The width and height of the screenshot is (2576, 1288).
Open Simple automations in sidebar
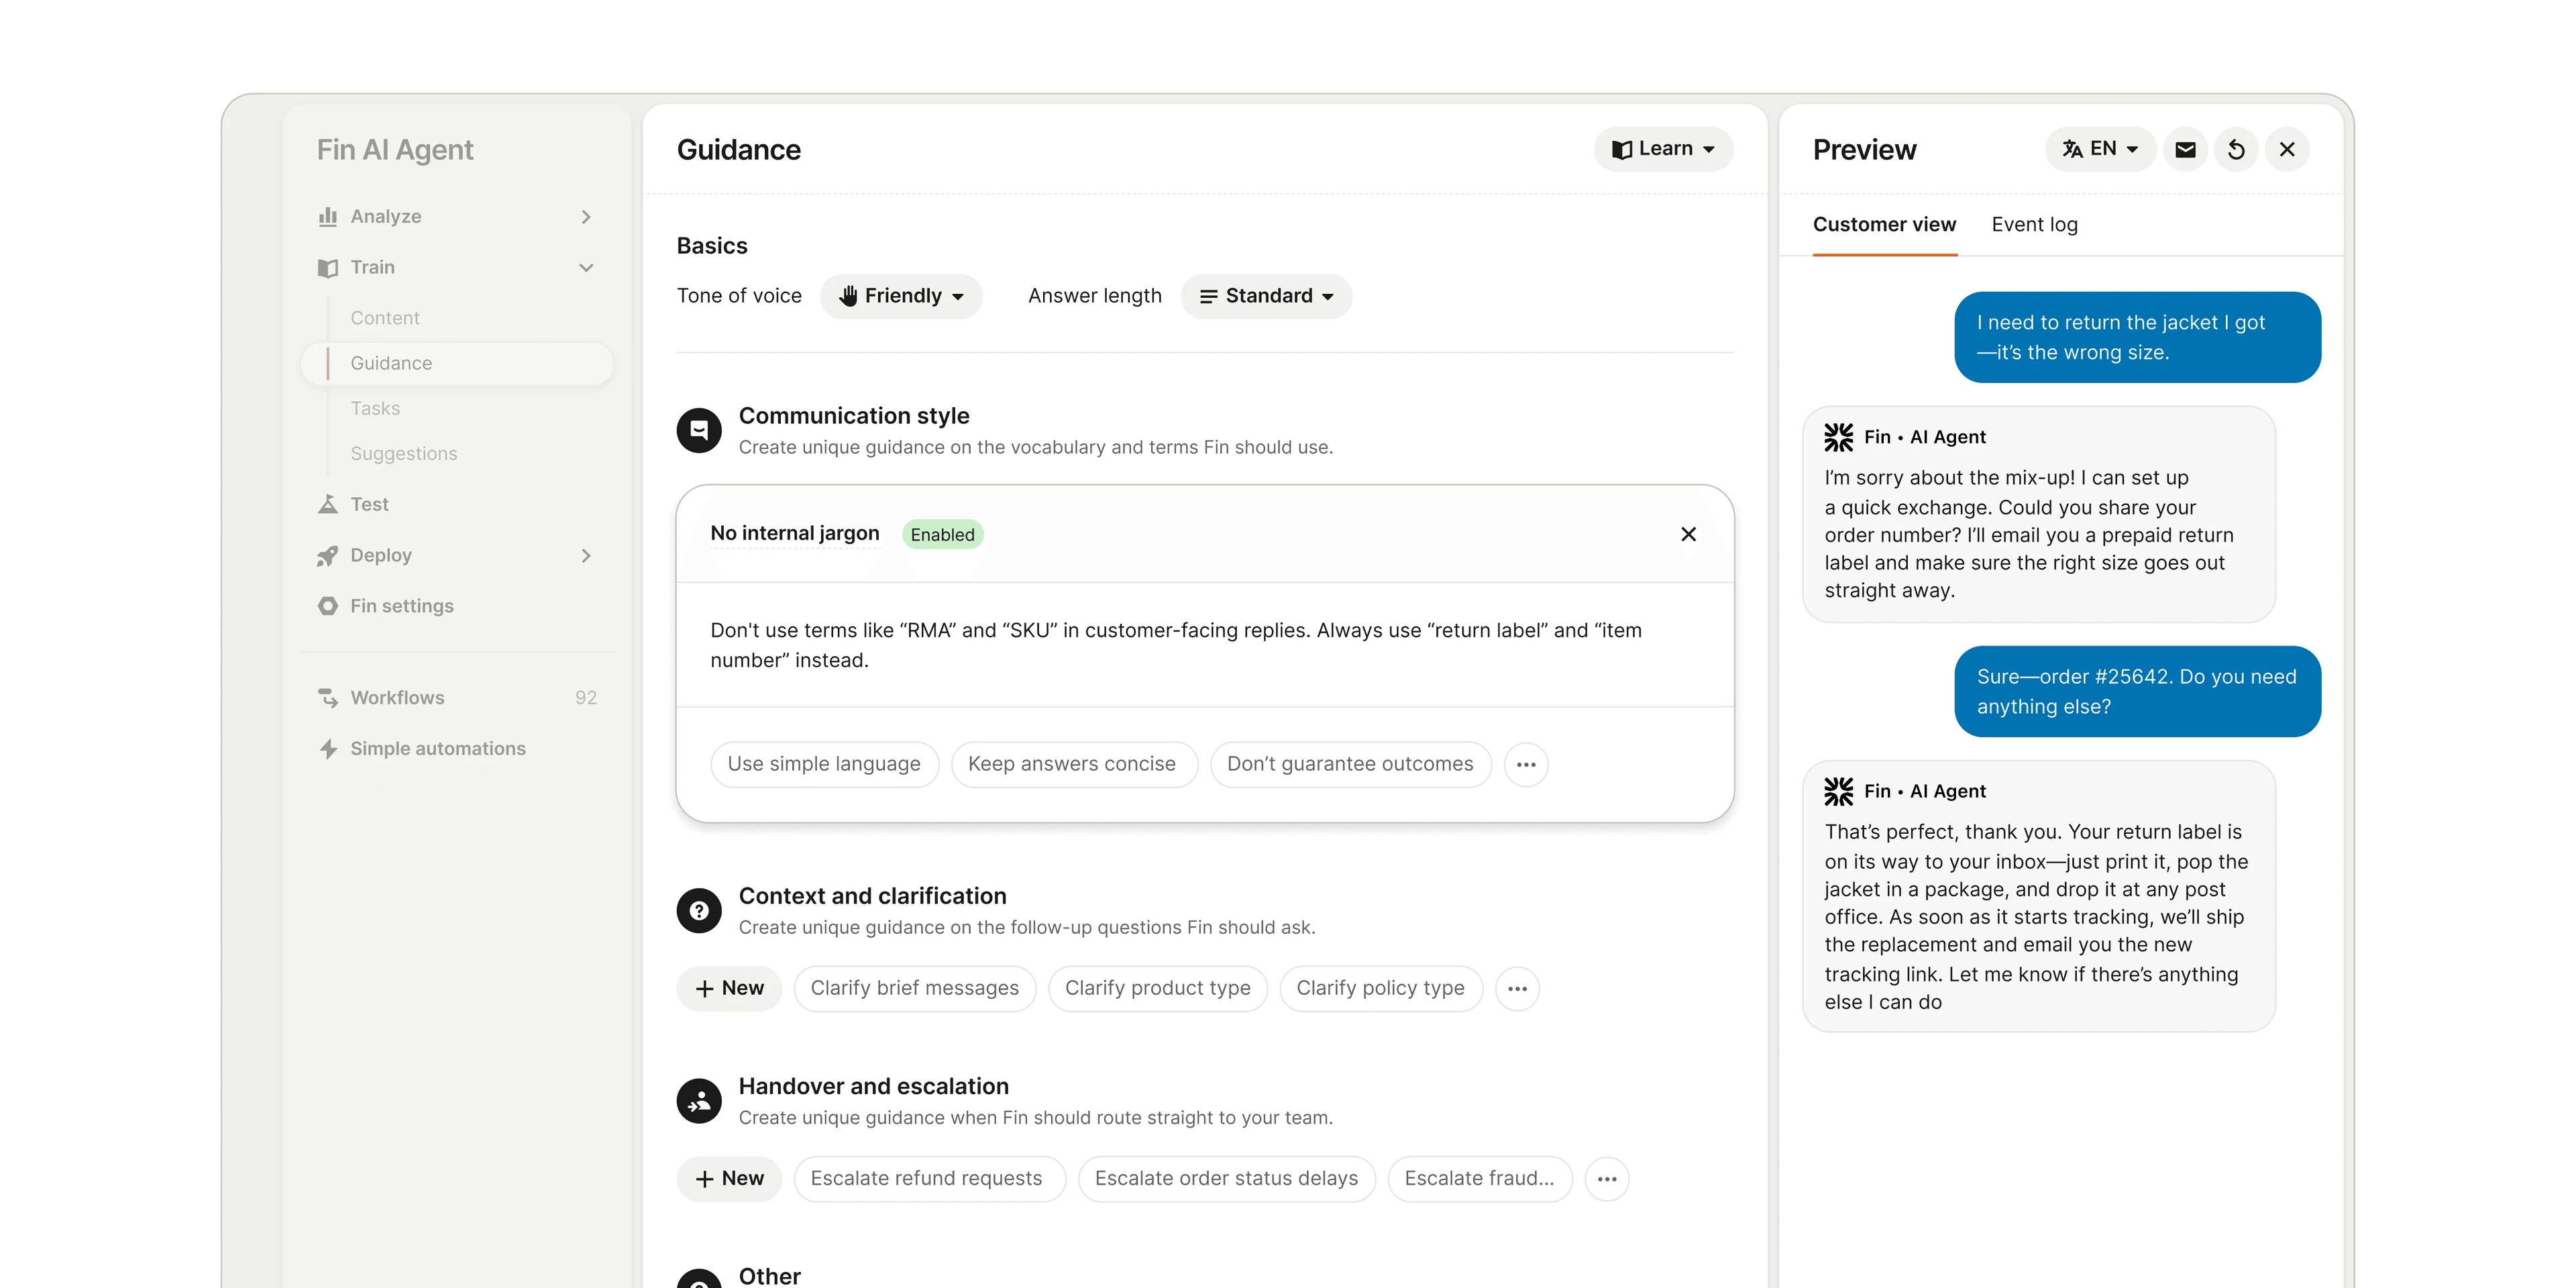pyautogui.click(x=437, y=749)
